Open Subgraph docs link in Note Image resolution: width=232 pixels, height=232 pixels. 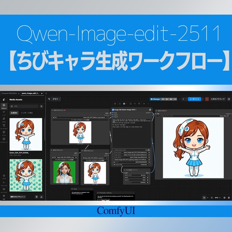click(79, 194)
